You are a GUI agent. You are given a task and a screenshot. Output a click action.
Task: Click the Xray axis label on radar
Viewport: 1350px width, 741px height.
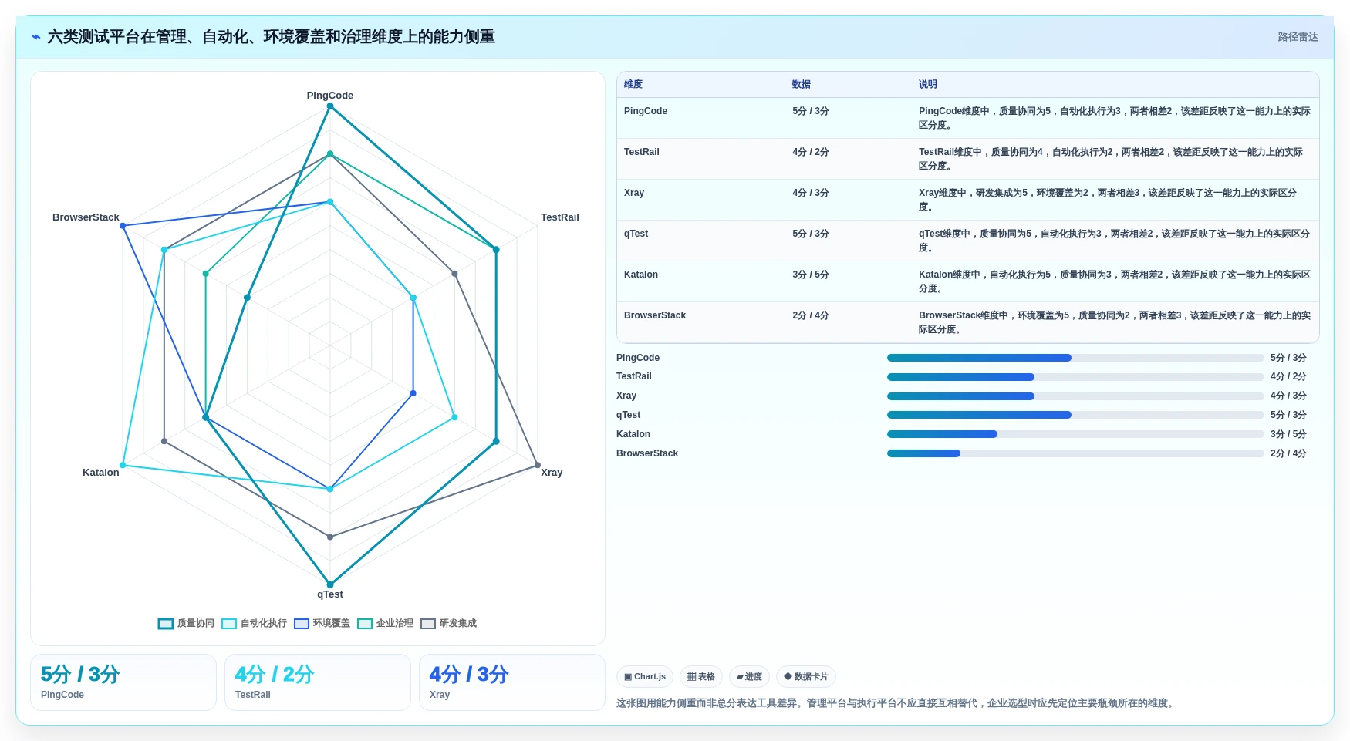(x=552, y=473)
